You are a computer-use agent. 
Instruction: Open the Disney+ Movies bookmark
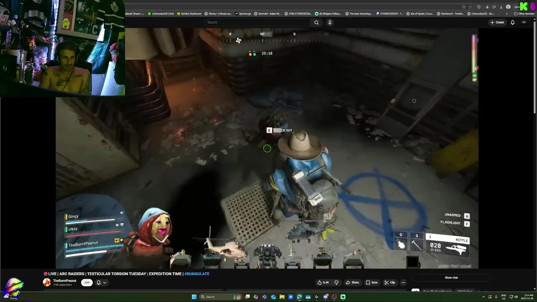218,13
